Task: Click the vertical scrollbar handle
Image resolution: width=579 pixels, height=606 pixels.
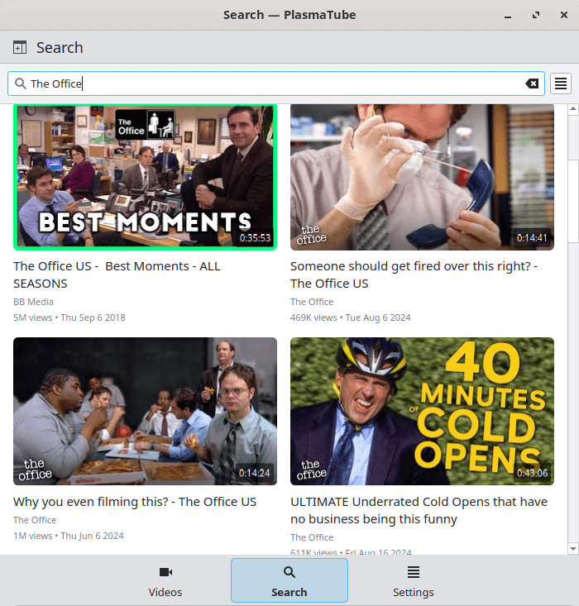Action: click(x=573, y=200)
